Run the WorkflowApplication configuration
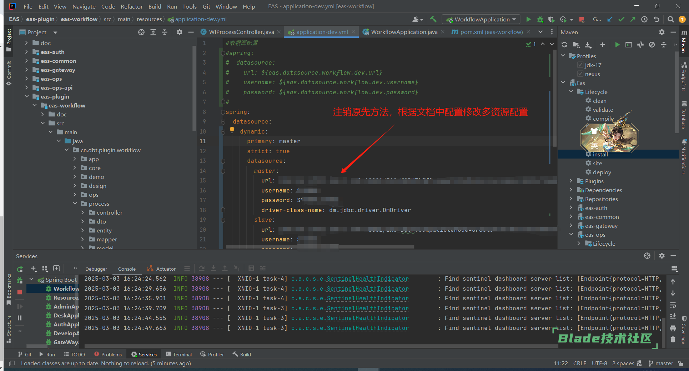689x371 pixels. (528, 19)
